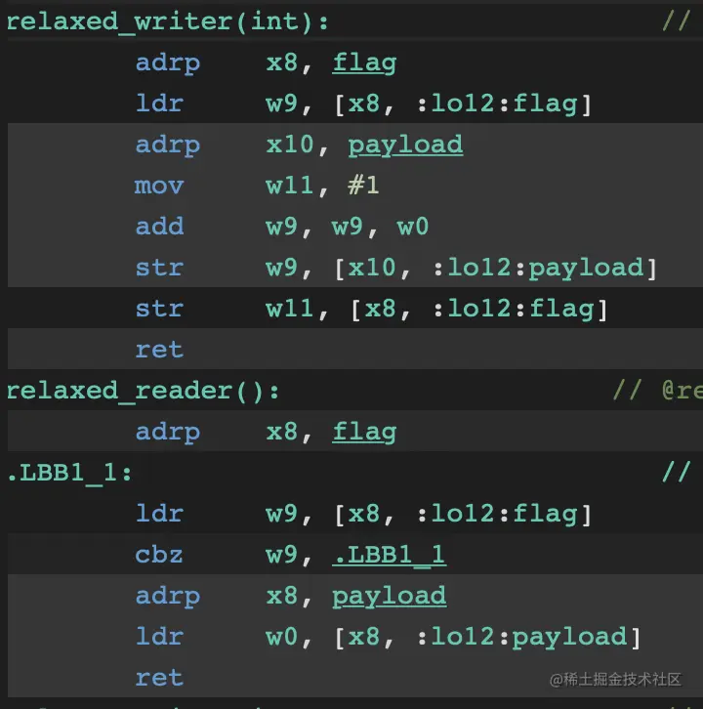This screenshot has height=709, width=703.
Task: Select the relaxed_writer(int): label
Action: coord(167,21)
